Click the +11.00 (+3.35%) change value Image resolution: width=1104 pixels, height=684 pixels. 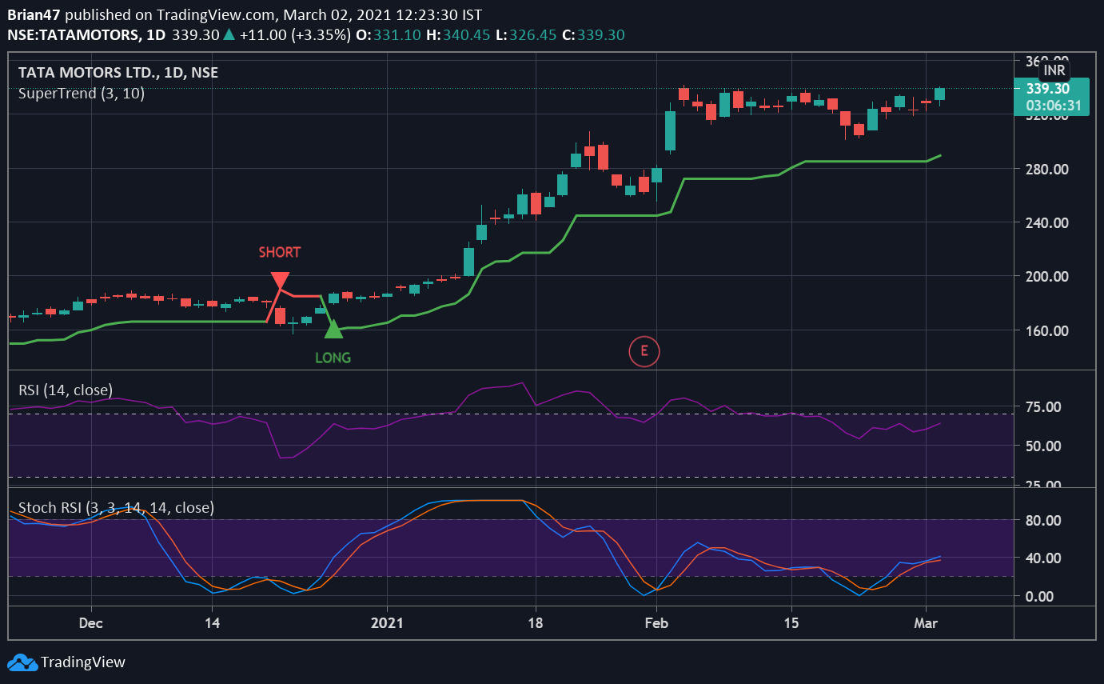(295, 35)
